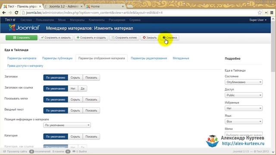Screen dimensions: 276x155
Task: Open the Пользователи menu
Action: pos(45,20)
